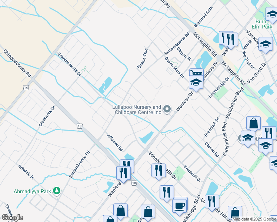
Task: Click the Route 18 shield near Affusion Rd
Action: coord(80,126)
